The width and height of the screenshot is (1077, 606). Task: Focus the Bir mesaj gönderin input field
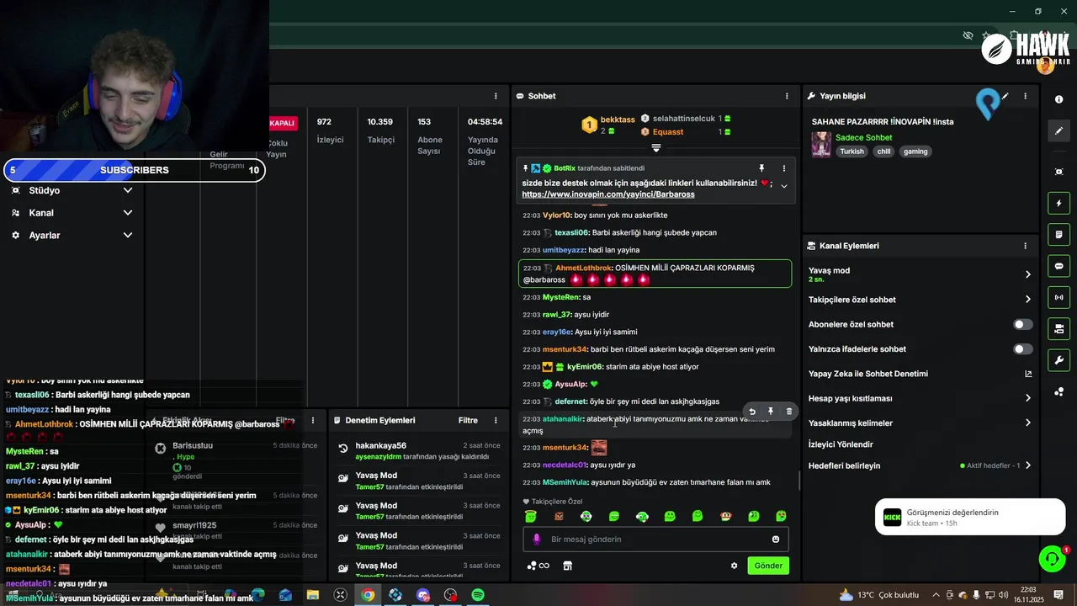[656, 540]
